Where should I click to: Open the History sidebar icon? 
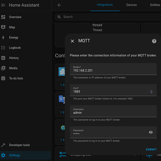click(3, 58)
